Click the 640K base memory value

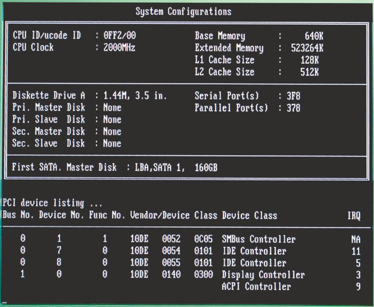pyautogui.click(x=314, y=36)
